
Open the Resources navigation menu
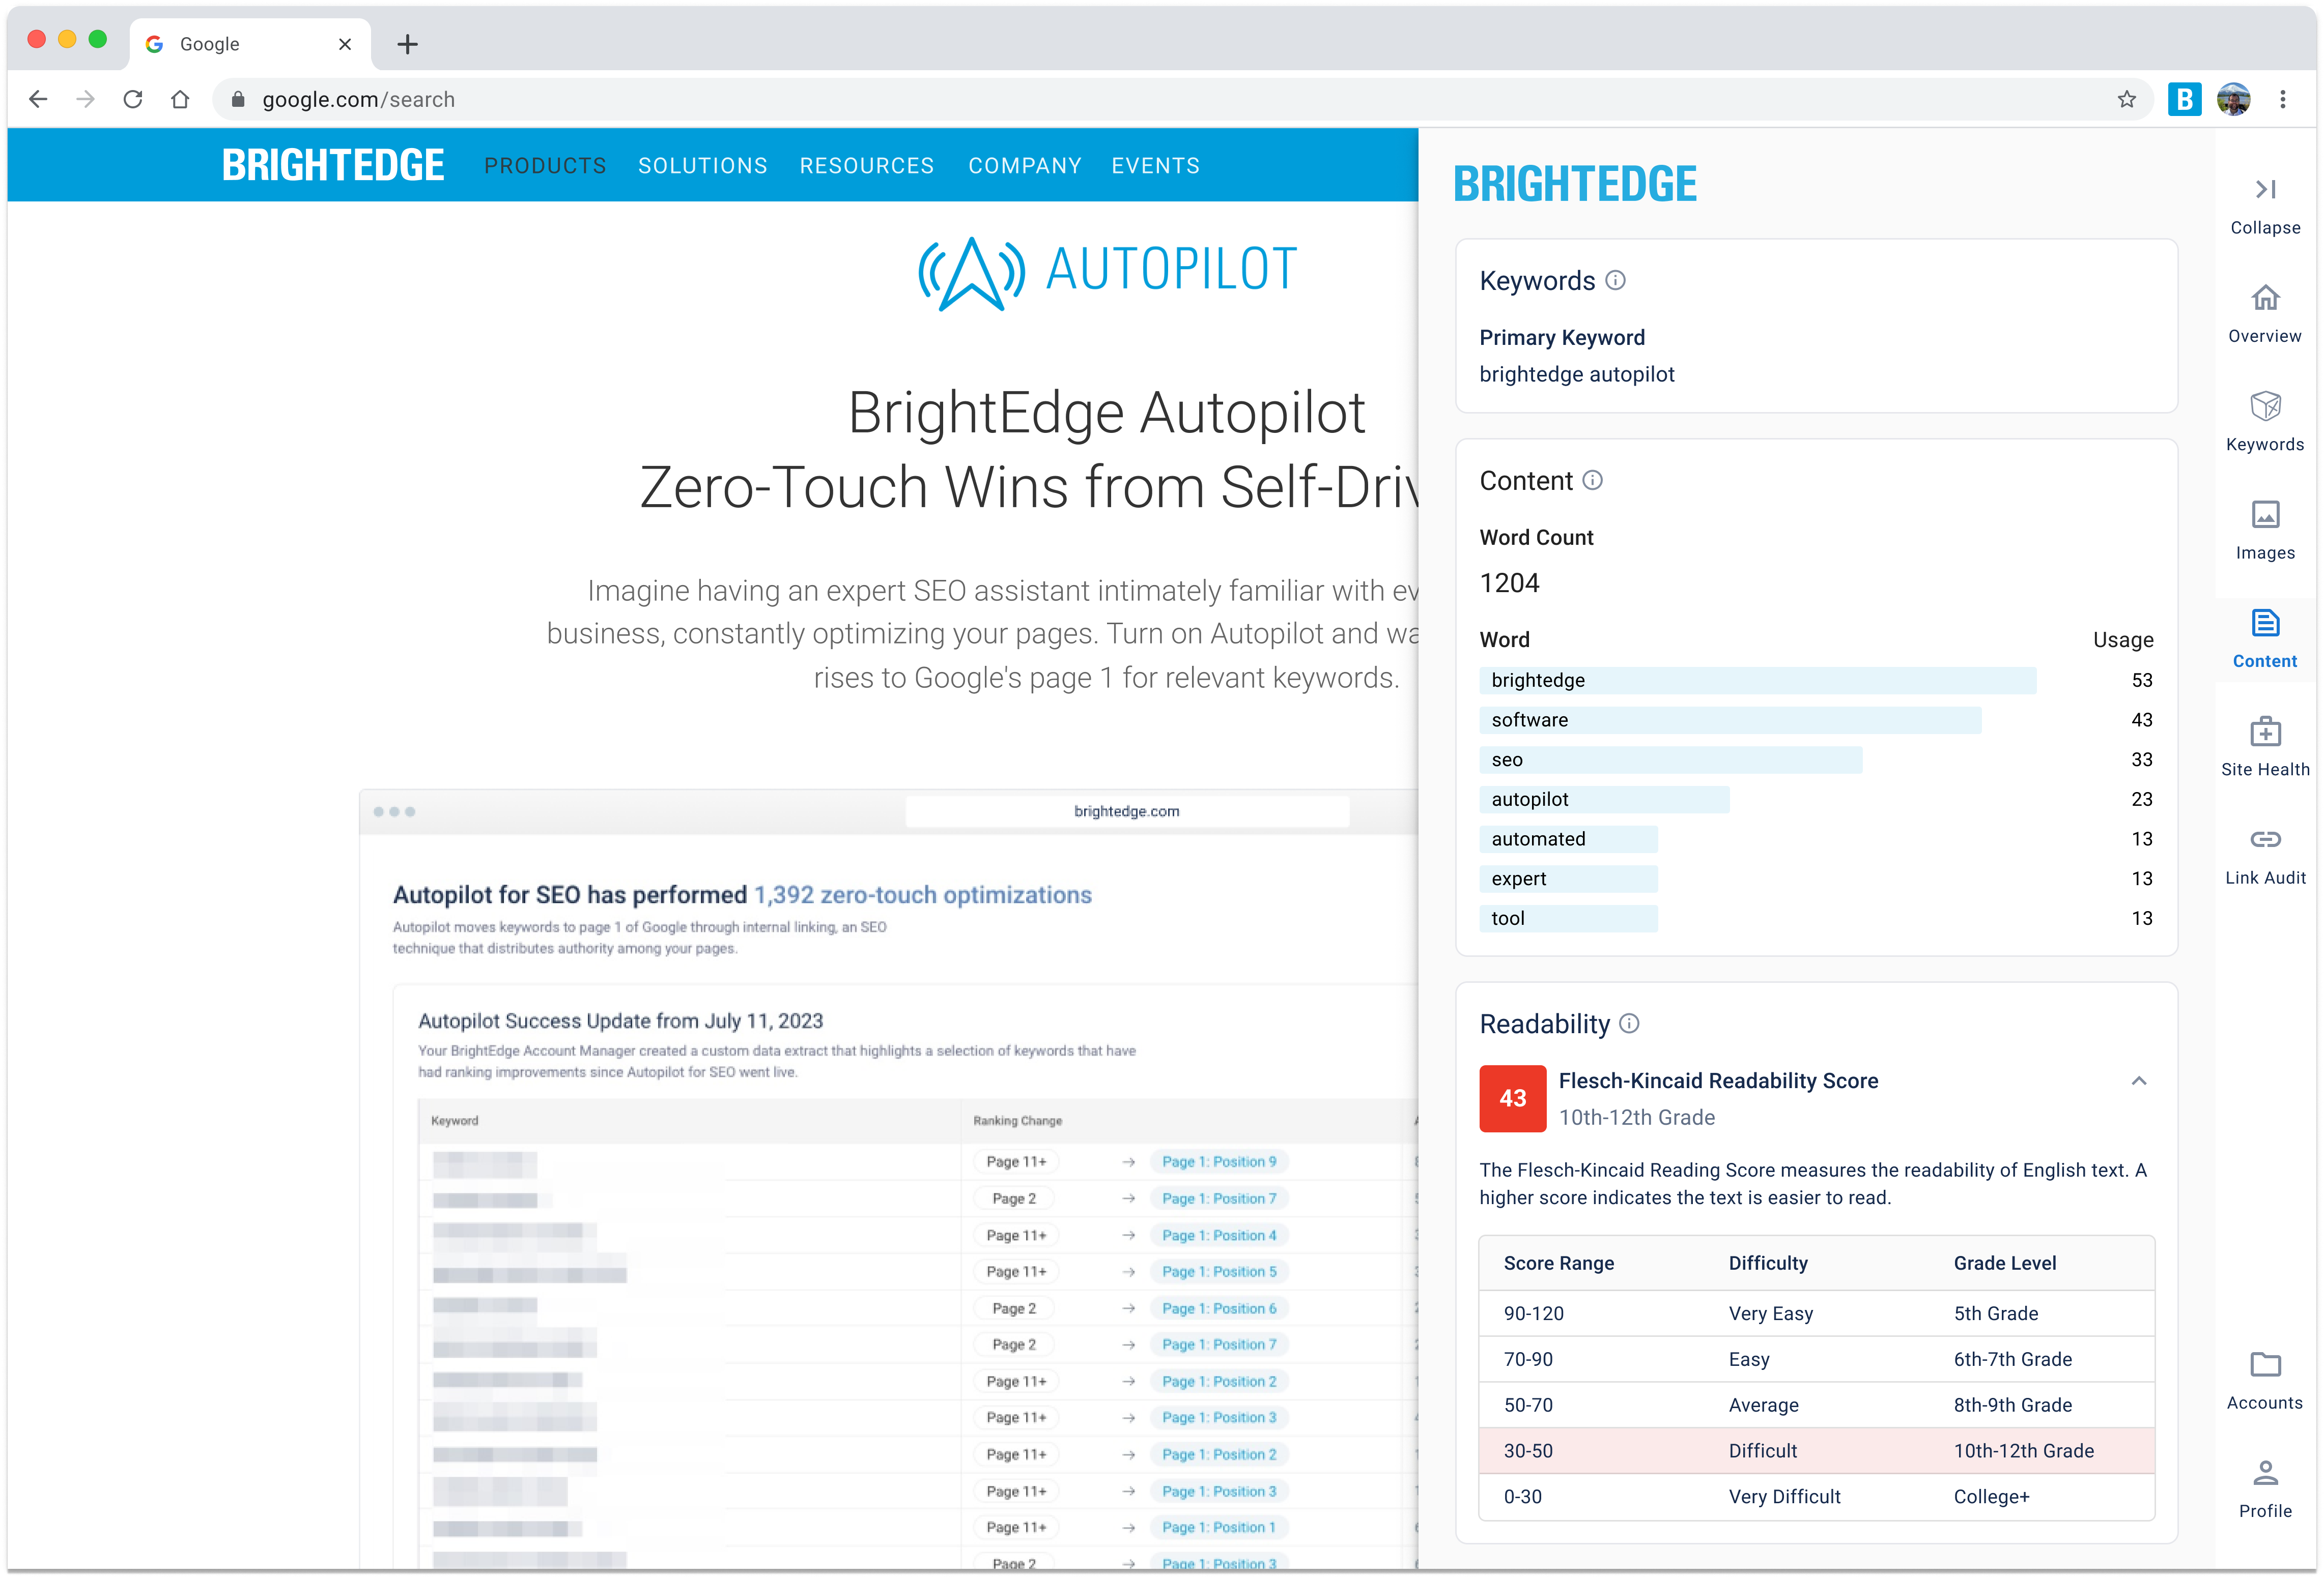point(866,166)
